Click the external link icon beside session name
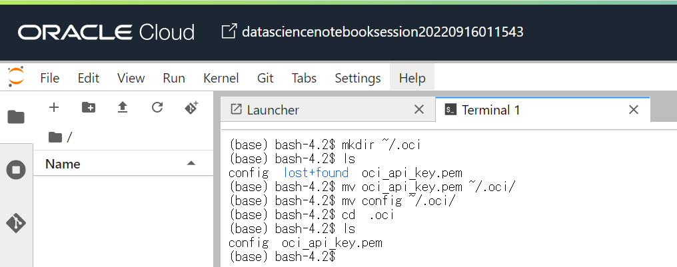This screenshot has width=677, height=267. tap(229, 31)
